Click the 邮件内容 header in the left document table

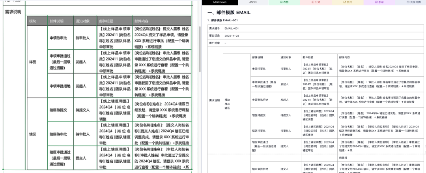[x=162, y=21]
